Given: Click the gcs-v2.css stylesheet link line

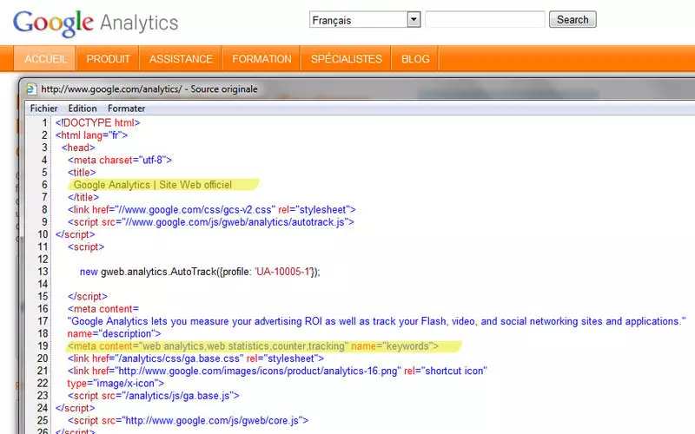Looking at the screenshot, I should coord(211,209).
